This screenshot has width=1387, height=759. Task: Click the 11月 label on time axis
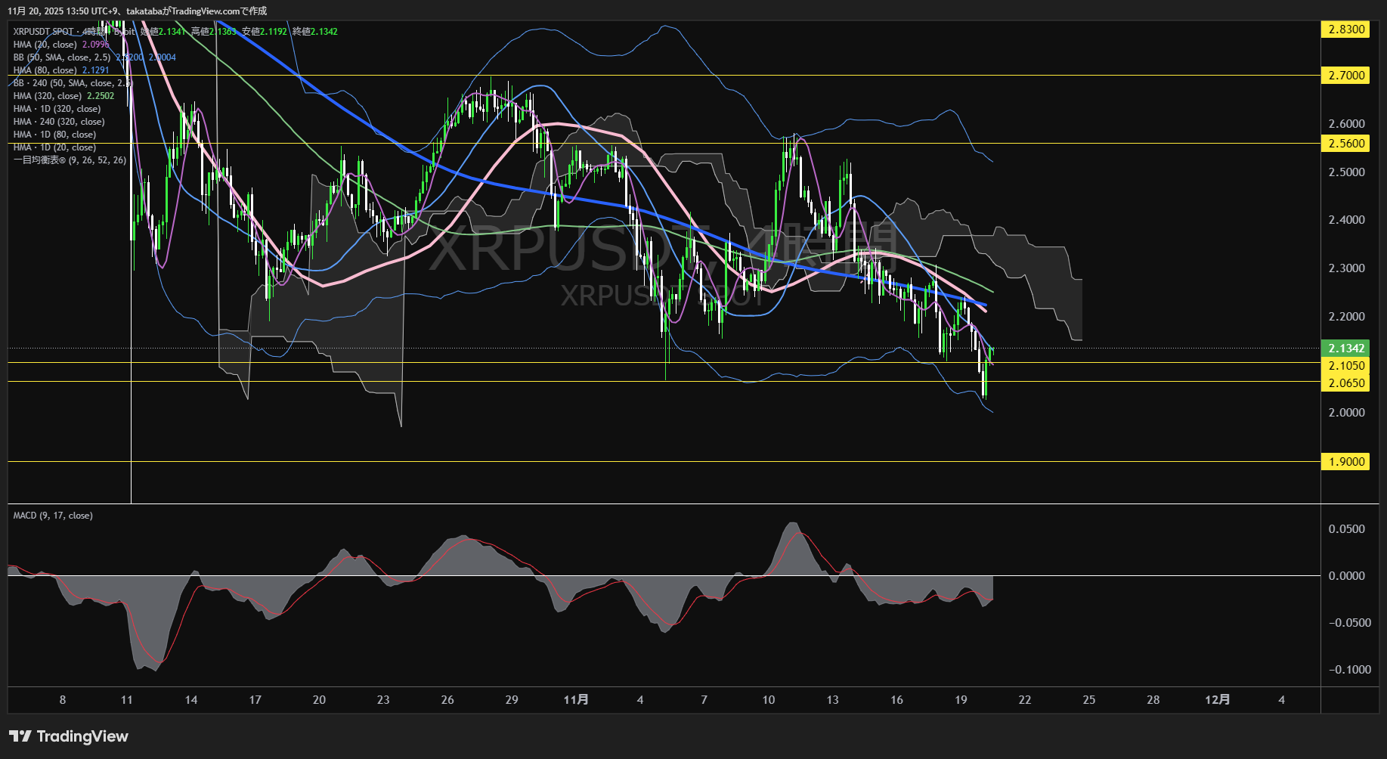coord(576,700)
